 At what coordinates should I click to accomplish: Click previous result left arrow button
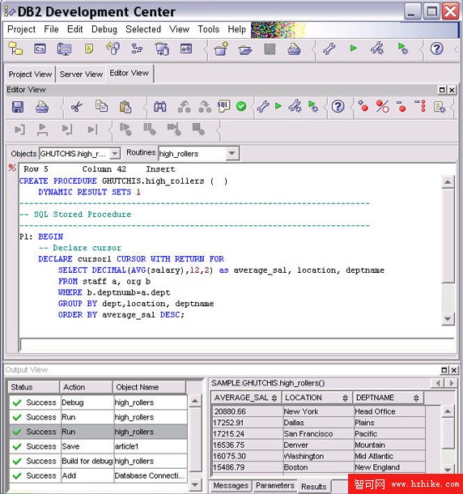pyautogui.click(x=437, y=383)
